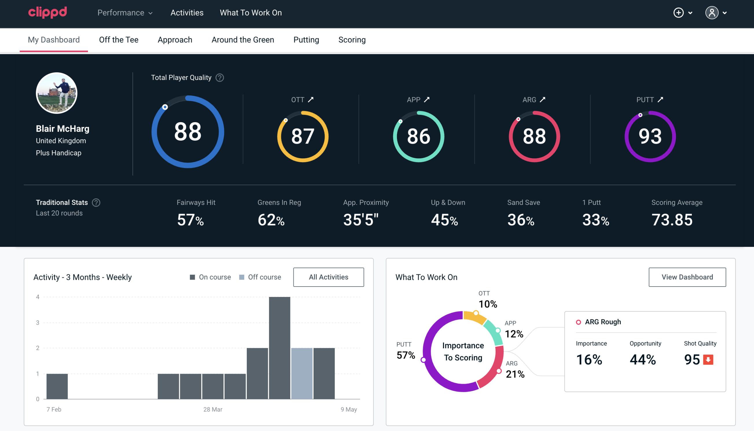Screen dimensions: 754x431
Task: Expand the OTT score trend arrow
Action: (x=311, y=100)
